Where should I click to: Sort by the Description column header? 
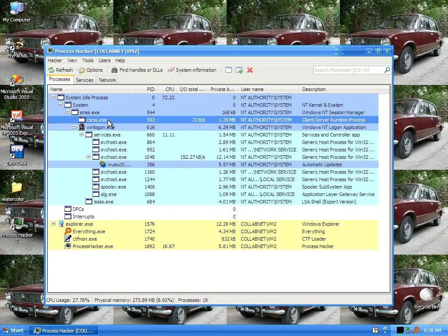tap(339, 89)
